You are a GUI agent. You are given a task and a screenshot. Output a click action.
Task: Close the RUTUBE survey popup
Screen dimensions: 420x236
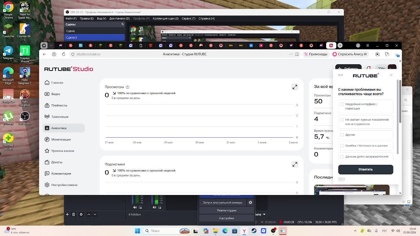click(x=391, y=75)
